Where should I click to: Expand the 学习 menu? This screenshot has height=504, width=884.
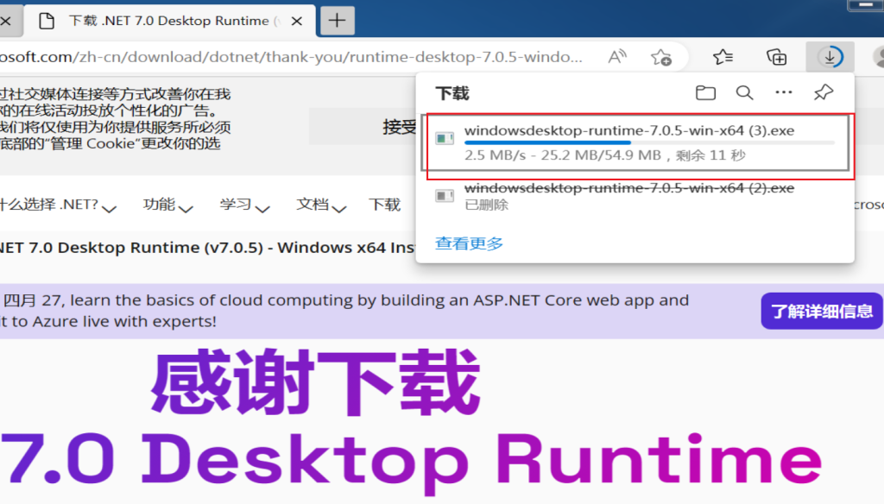pos(244,205)
